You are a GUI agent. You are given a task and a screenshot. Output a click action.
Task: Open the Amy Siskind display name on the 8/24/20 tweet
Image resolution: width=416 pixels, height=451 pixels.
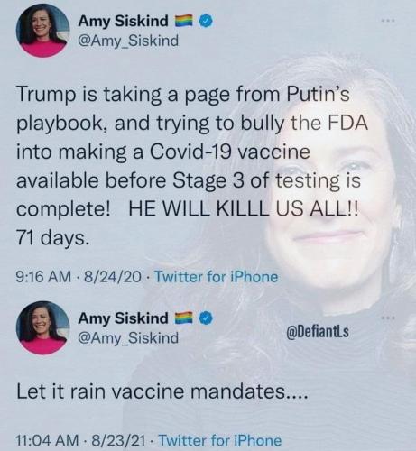point(124,21)
